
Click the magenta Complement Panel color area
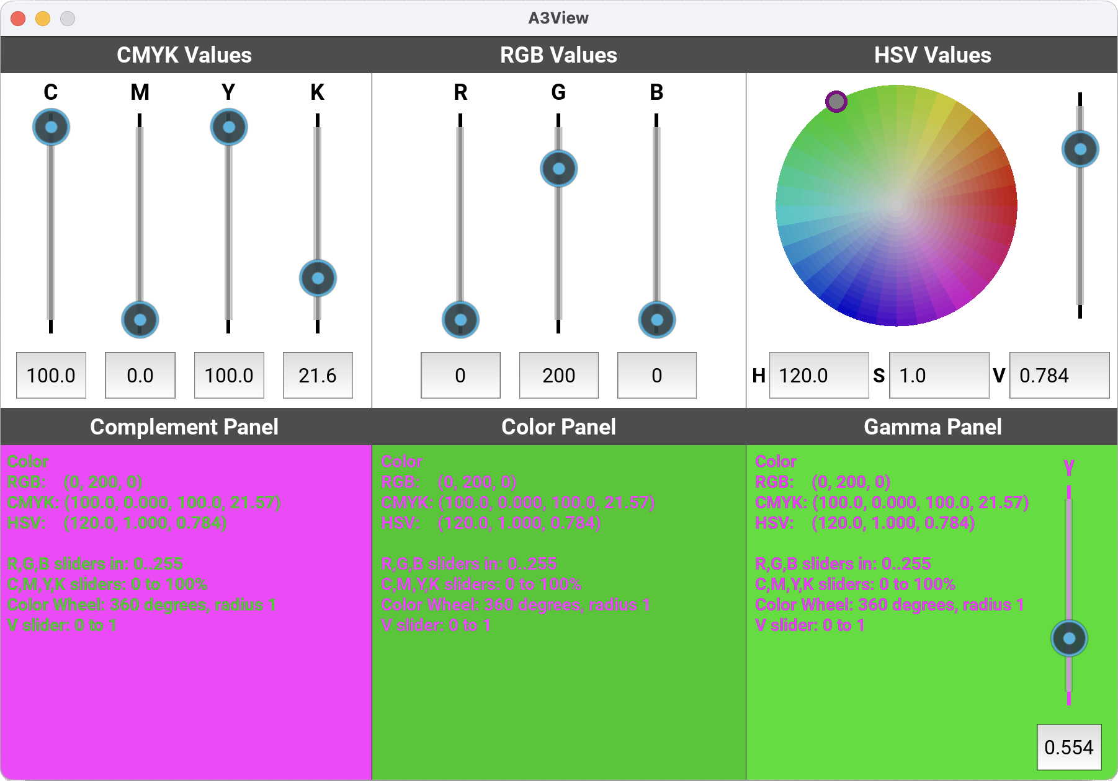point(186,700)
